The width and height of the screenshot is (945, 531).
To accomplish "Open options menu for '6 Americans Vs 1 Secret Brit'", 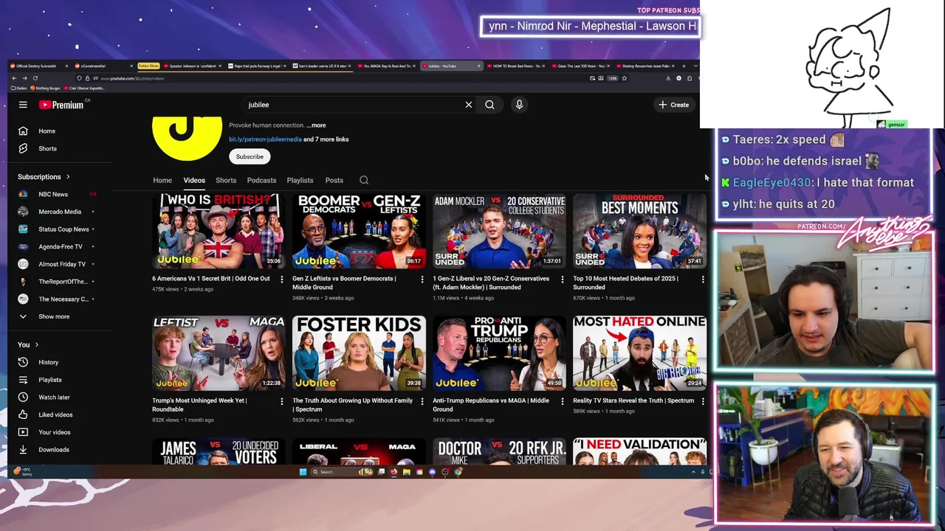I will pyautogui.click(x=281, y=279).
